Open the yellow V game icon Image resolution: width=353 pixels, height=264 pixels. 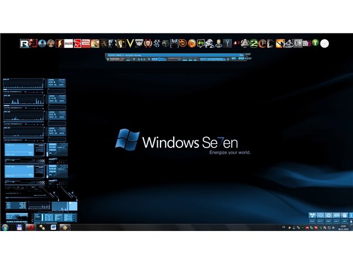tap(130, 43)
